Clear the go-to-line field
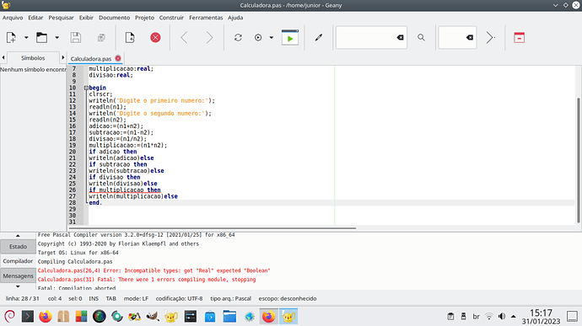 470,37
